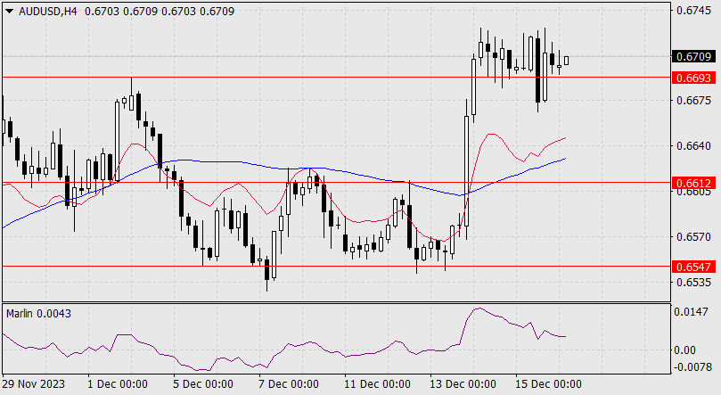Screen dimensions: 721x395
Task: Click the 0.6640 price scale value
Action: click(x=693, y=145)
